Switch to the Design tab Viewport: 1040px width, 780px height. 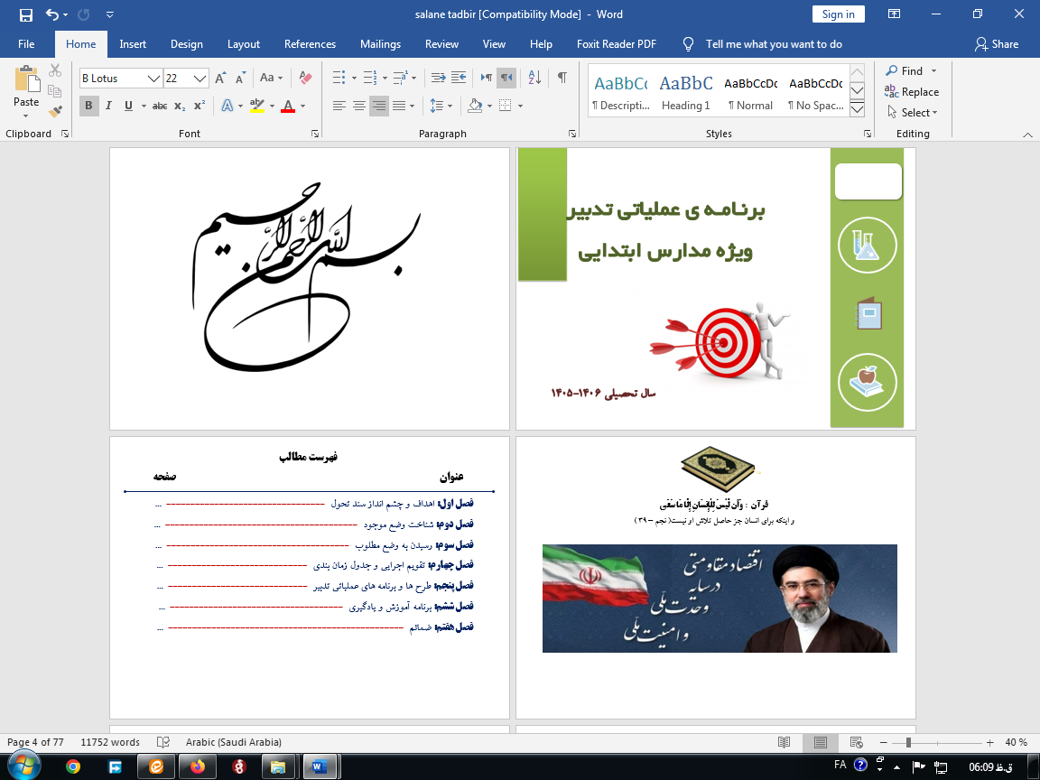click(186, 43)
